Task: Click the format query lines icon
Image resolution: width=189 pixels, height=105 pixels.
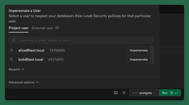Action: click(x=124, y=93)
